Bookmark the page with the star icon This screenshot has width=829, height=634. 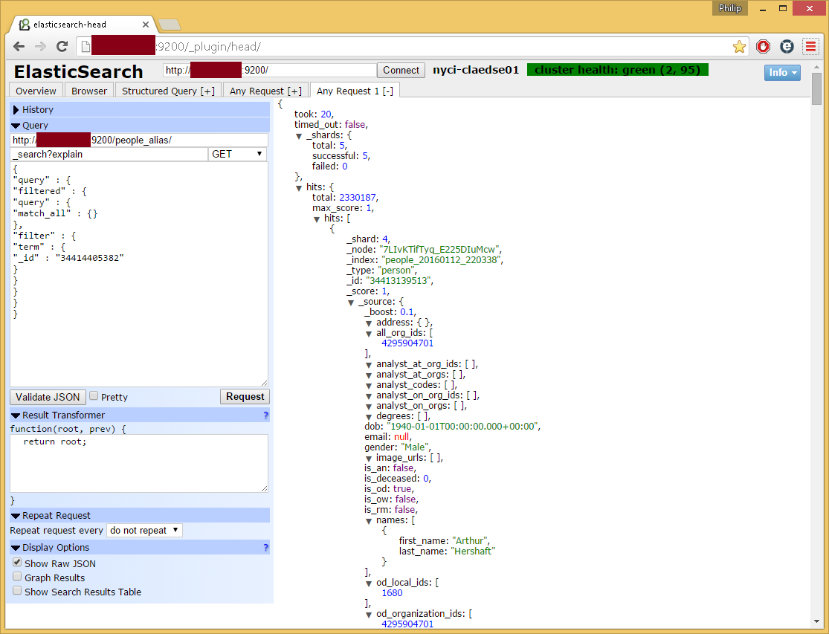[739, 47]
